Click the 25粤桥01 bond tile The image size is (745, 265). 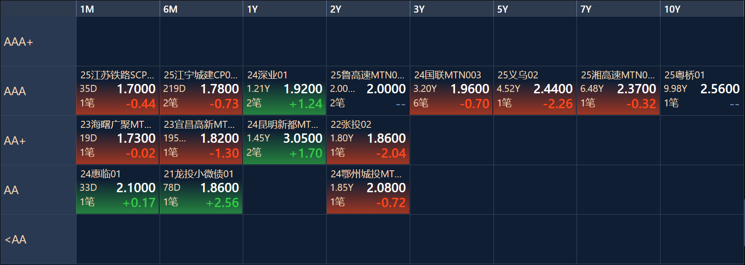click(x=702, y=91)
